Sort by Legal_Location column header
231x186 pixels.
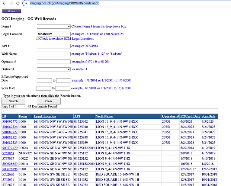pos(45,116)
